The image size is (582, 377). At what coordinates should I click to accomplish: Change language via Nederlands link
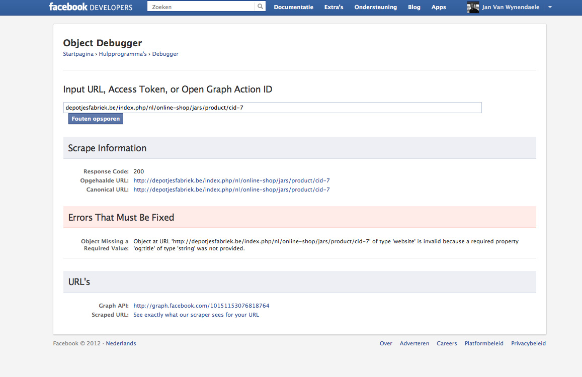point(121,343)
